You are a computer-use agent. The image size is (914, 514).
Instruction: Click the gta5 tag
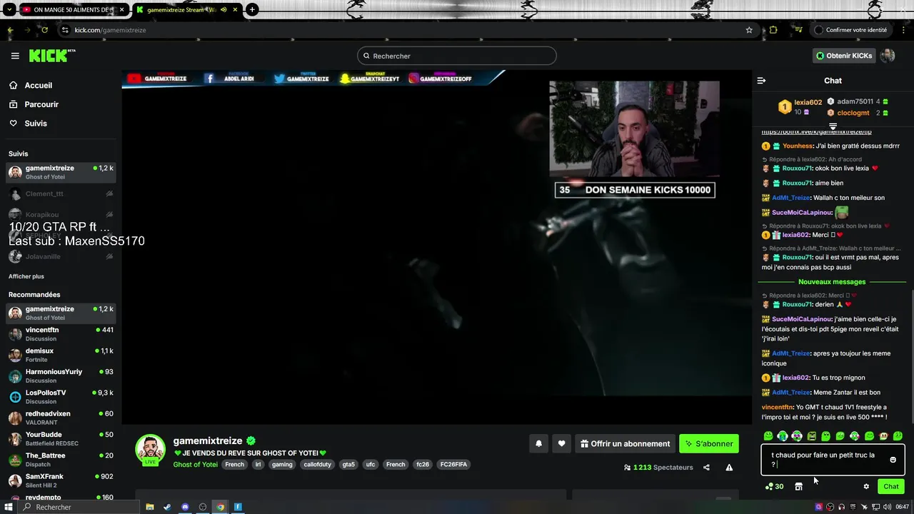[348, 465]
